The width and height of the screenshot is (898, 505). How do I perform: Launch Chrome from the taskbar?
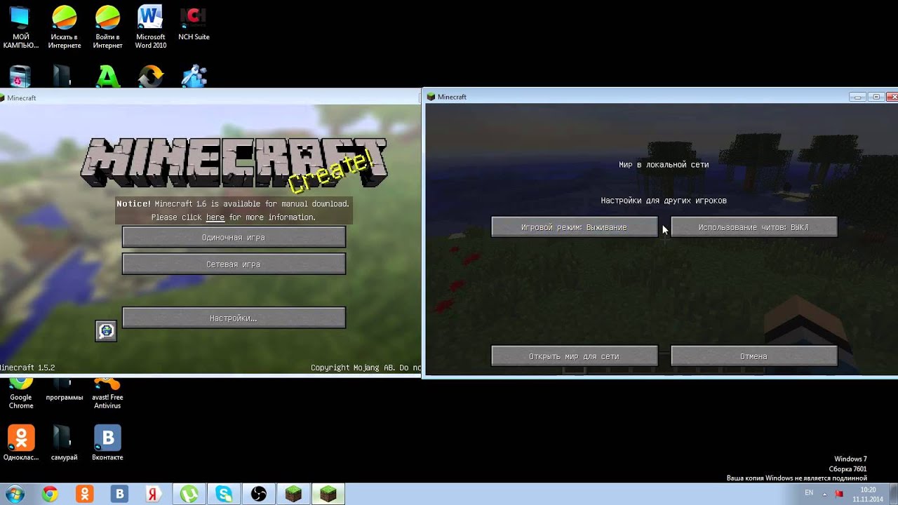(50, 494)
